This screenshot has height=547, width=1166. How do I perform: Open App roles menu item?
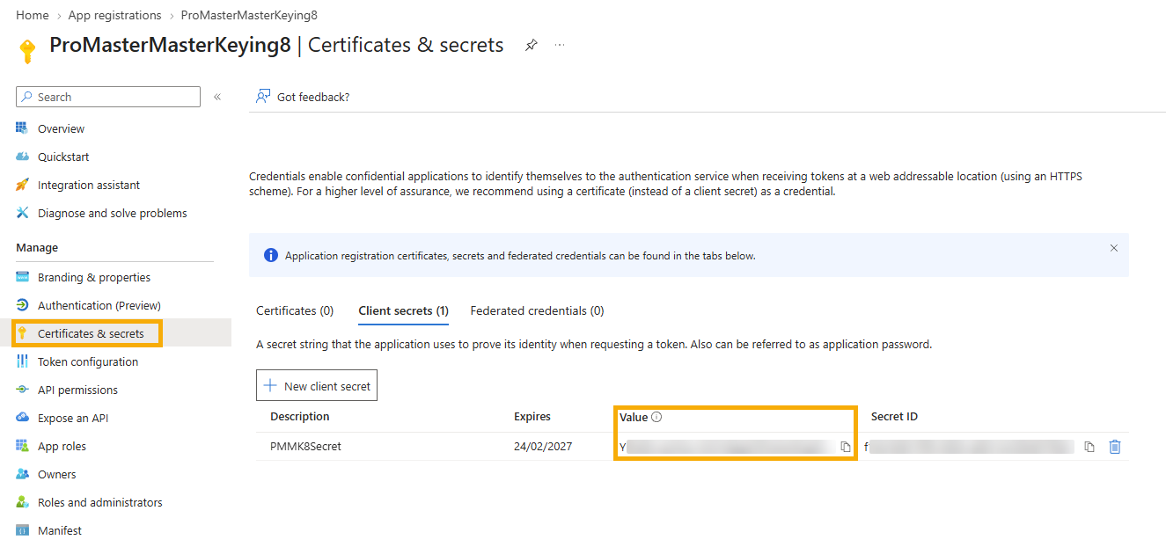62,446
